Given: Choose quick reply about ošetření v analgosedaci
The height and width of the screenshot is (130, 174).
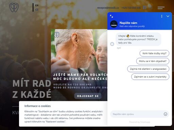Looking at the screenshot, I should (148, 69).
